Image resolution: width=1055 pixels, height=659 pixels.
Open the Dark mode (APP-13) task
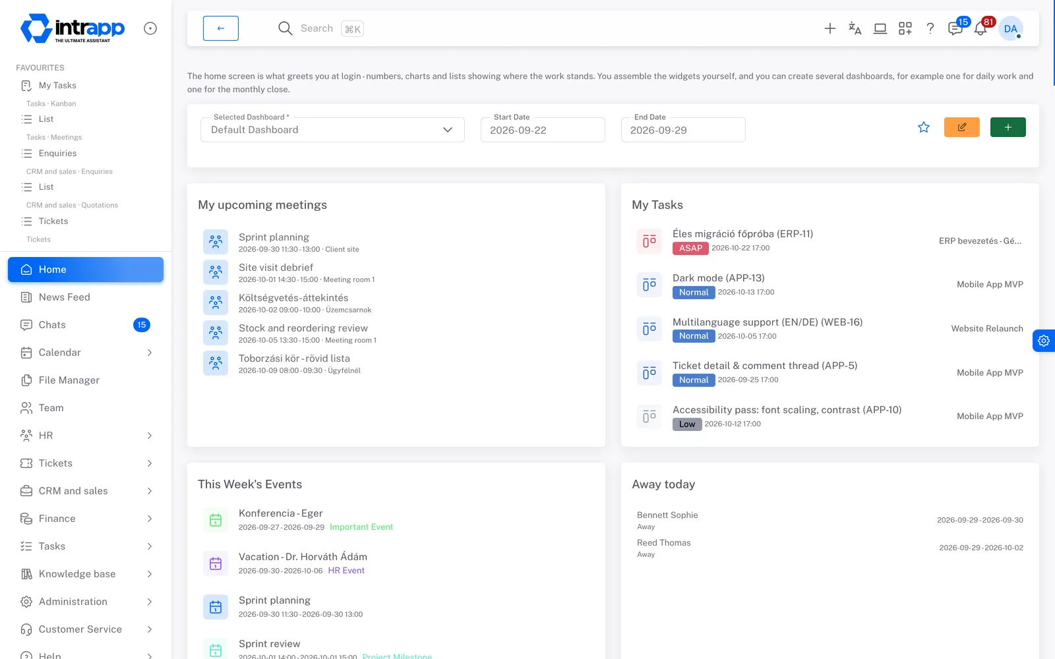pos(718,278)
